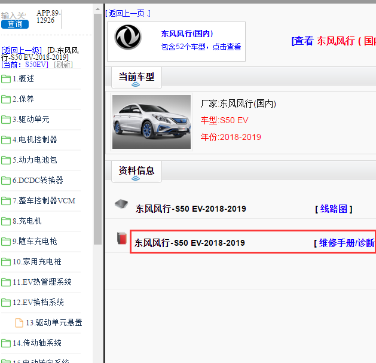
Task: Click the 东风风行-S50 EV-2018-2019 repair manual row title
Action: (x=189, y=243)
